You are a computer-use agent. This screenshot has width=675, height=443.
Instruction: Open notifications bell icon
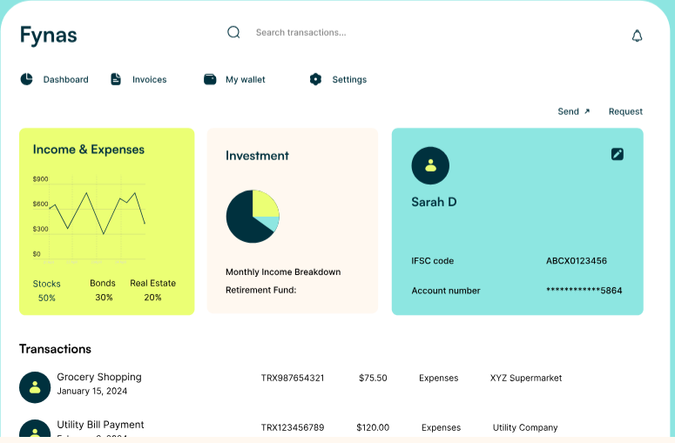tap(638, 36)
